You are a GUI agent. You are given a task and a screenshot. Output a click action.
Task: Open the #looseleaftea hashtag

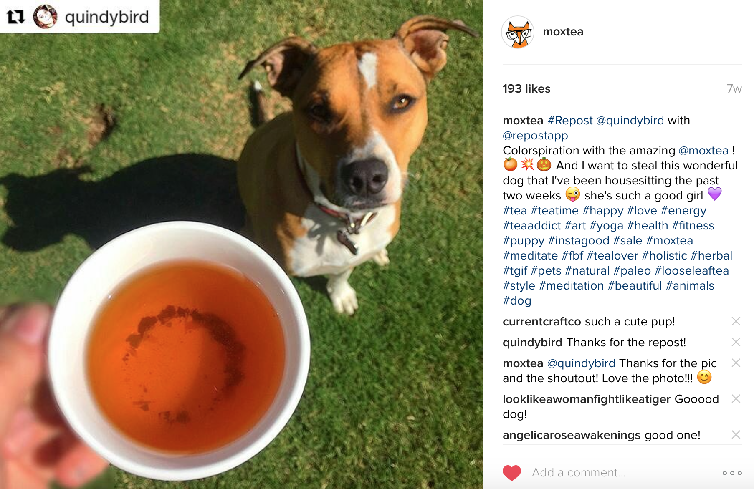coord(692,271)
